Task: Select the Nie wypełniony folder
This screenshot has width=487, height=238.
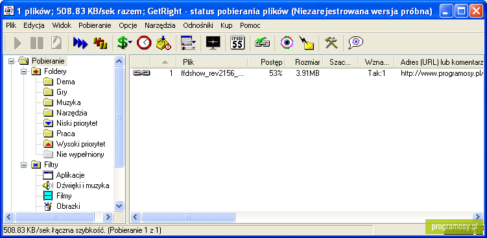Action: pyautogui.click(x=80, y=154)
